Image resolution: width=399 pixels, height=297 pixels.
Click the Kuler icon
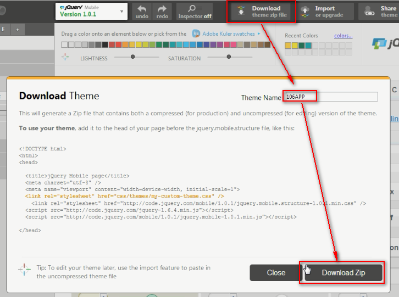coord(196,33)
